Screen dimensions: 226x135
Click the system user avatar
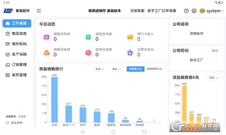tap(202, 11)
